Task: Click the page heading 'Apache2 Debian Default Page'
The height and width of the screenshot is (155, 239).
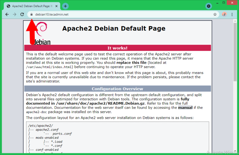Action: point(114,28)
